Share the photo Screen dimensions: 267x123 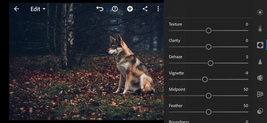tap(145, 9)
